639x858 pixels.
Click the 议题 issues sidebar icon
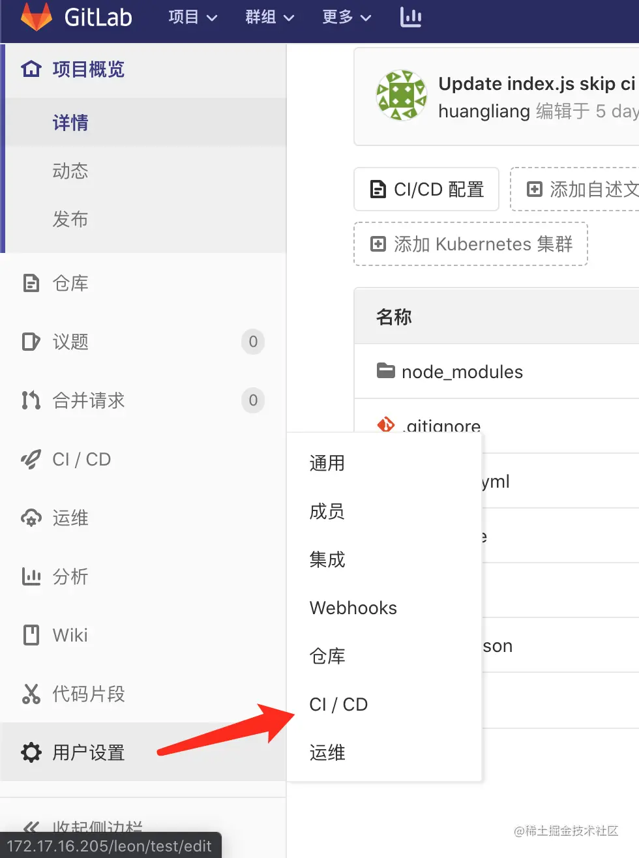coord(31,342)
